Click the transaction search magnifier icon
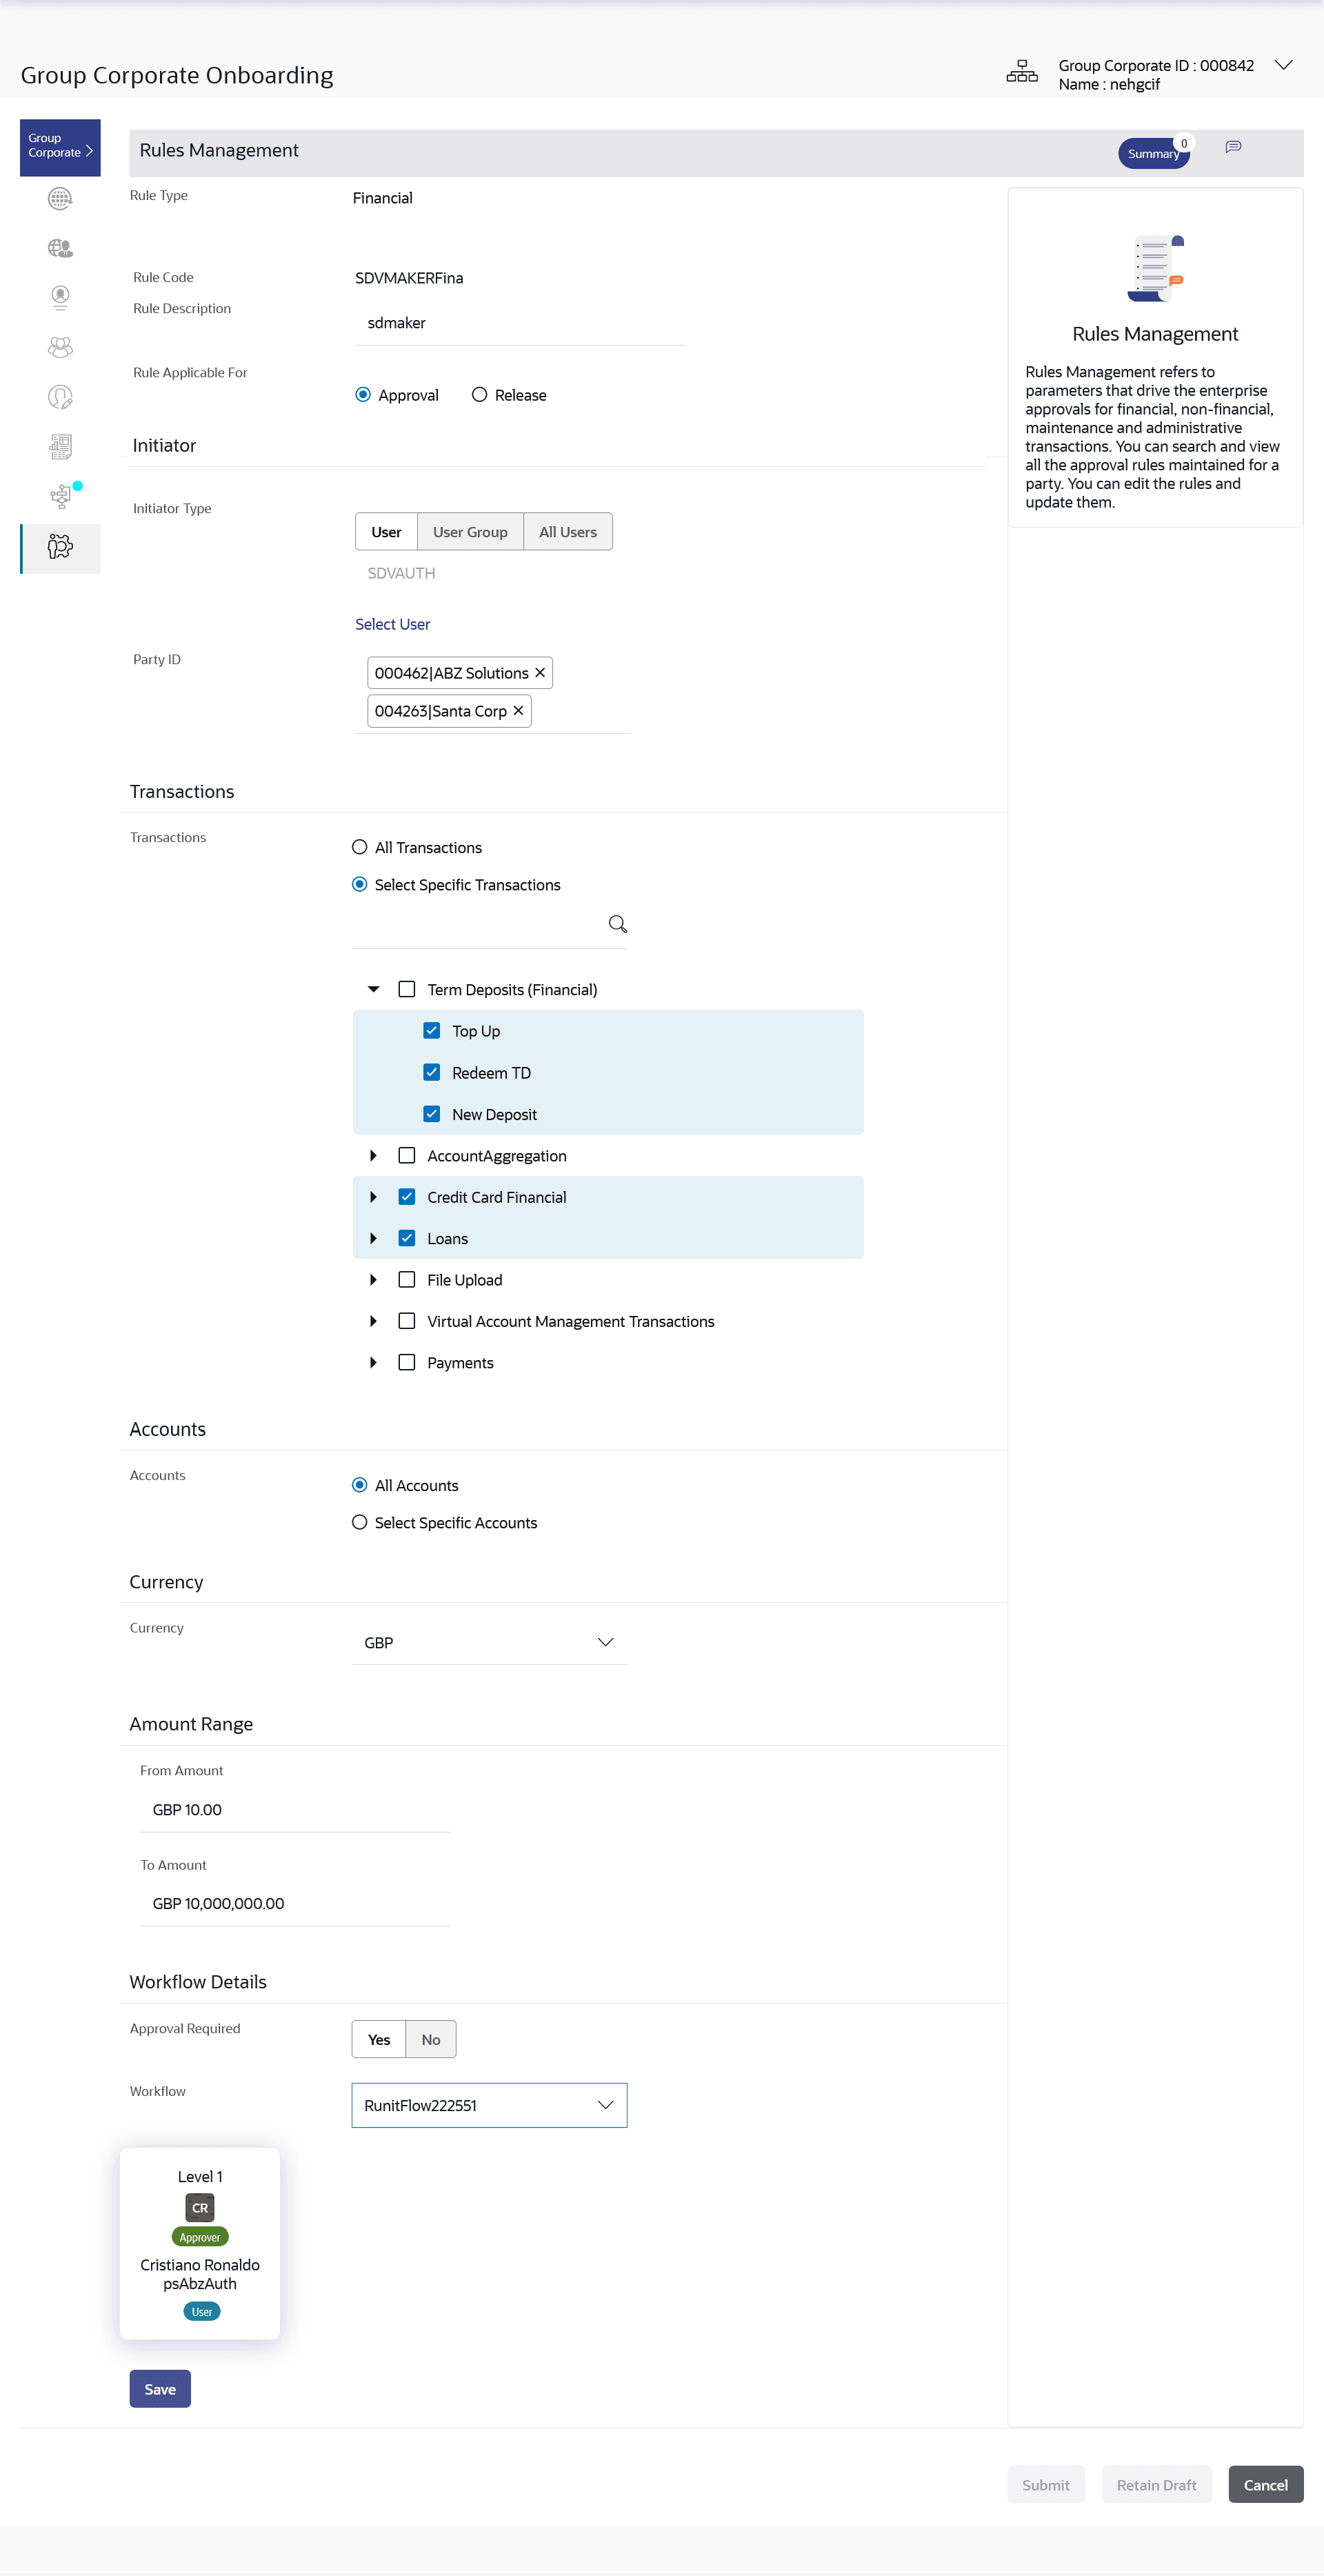The image size is (1324, 2576). point(617,924)
